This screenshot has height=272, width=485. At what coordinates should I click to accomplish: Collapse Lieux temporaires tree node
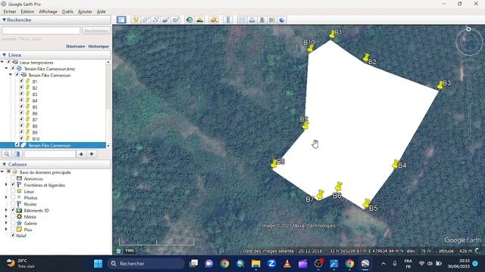pos(2,62)
